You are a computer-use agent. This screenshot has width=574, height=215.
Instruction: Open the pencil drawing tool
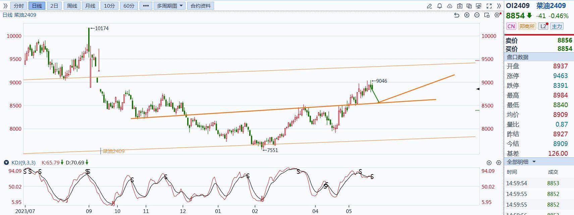[429, 6]
